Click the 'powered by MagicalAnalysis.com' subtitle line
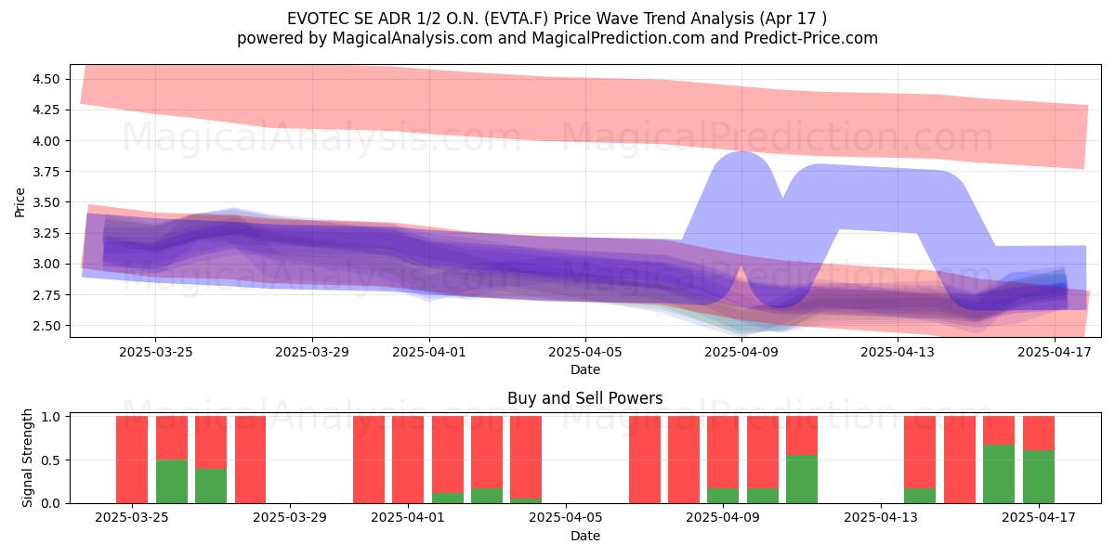 [557, 38]
